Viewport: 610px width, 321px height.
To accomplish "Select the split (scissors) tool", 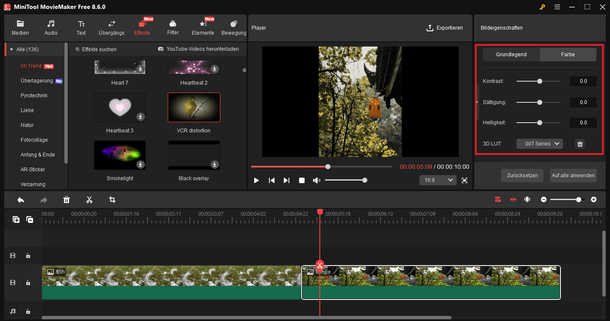I will tap(89, 199).
